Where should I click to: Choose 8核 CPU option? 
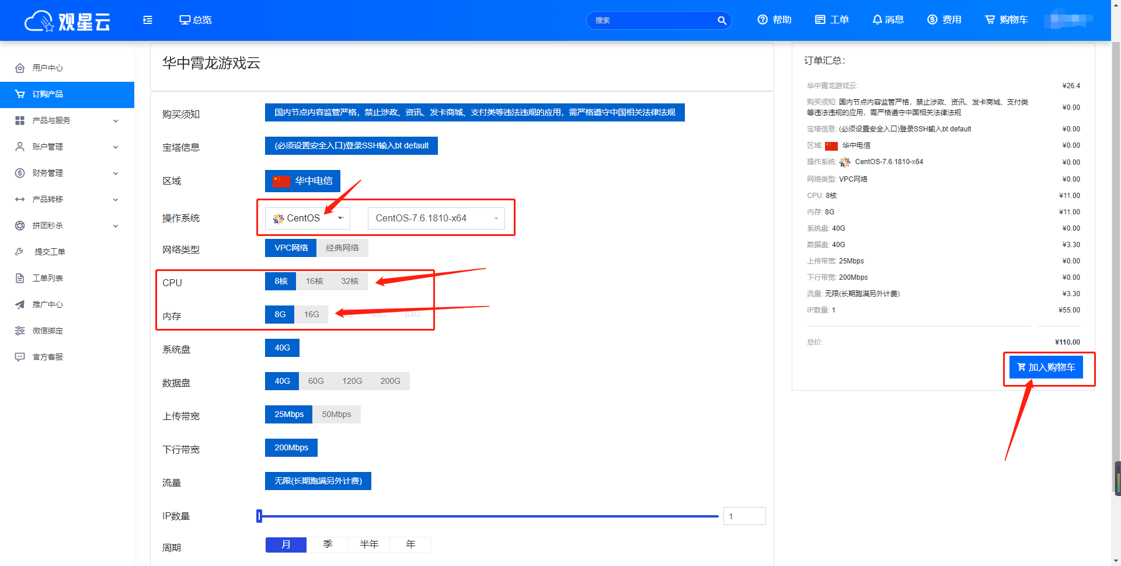[x=281, y=281]
